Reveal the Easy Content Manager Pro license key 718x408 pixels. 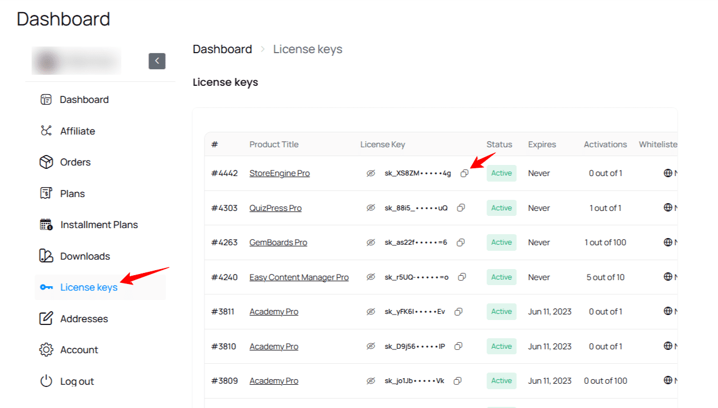click(x=371, y=277)
